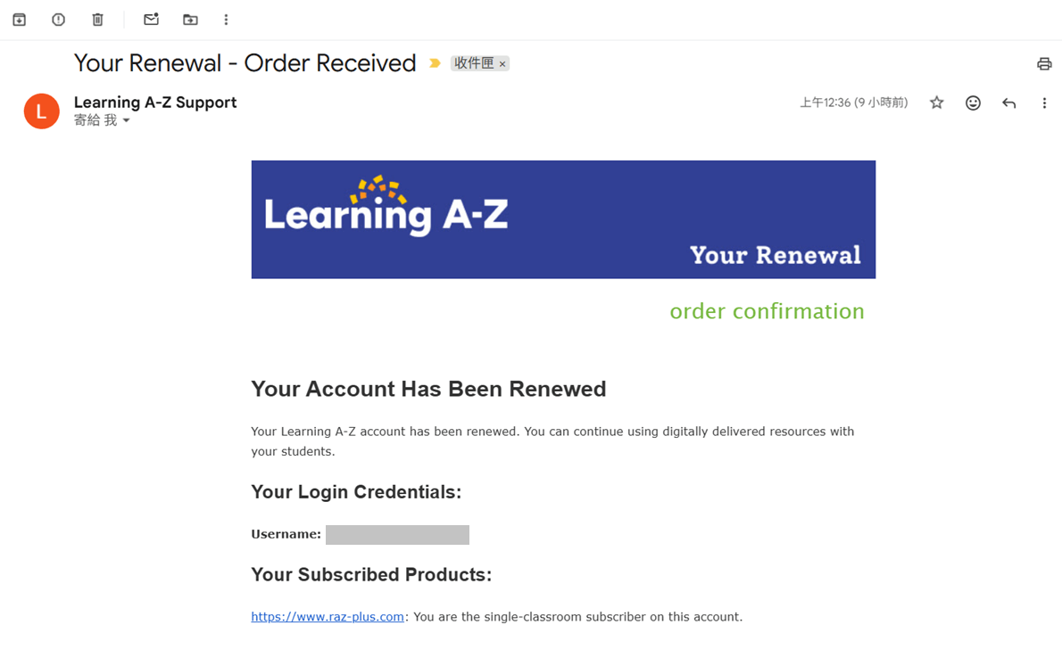
Task: Reply to Learning A-Z Support
Action: point(1008,103)
